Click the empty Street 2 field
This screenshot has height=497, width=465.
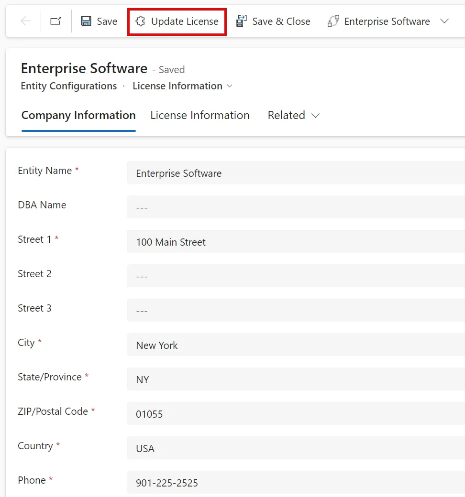[296, 276]
